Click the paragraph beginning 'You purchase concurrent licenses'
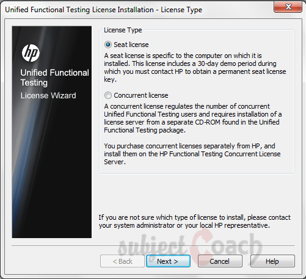Screen dimensions: 306x279 tap(192, 154)
